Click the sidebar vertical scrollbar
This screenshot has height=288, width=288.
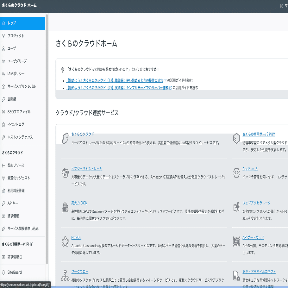pos(47,139)
